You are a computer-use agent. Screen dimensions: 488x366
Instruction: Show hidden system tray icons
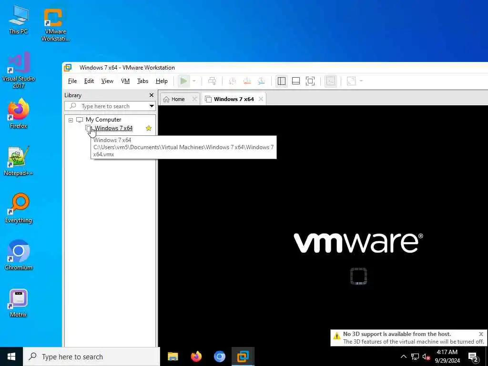(x=403, y=356)
